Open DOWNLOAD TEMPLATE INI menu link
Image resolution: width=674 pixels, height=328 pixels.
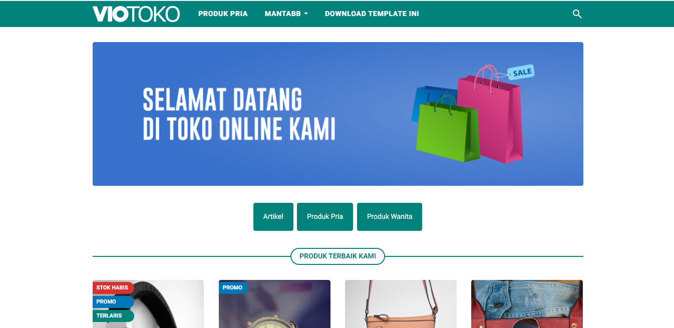click(372, 14)
